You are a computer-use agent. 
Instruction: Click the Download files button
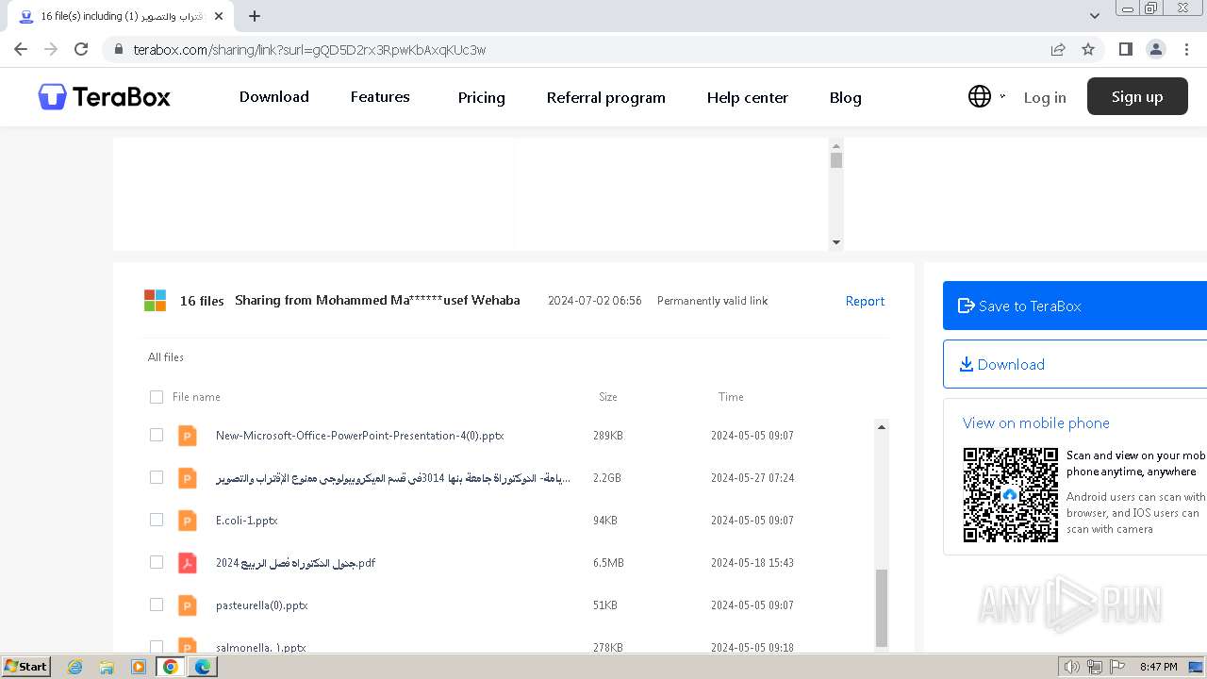[x=1075, y=364]
